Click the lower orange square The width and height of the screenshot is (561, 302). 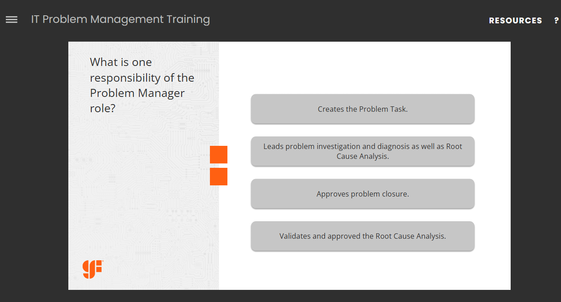point(218,176)
